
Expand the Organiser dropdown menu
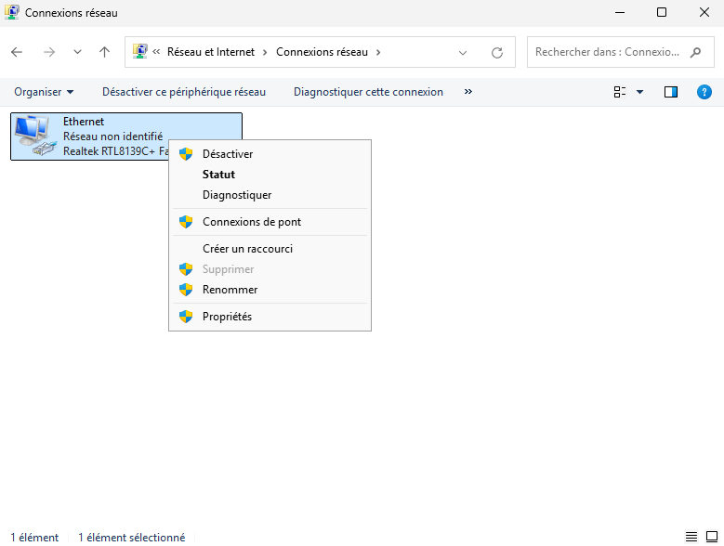click(44, 92)
